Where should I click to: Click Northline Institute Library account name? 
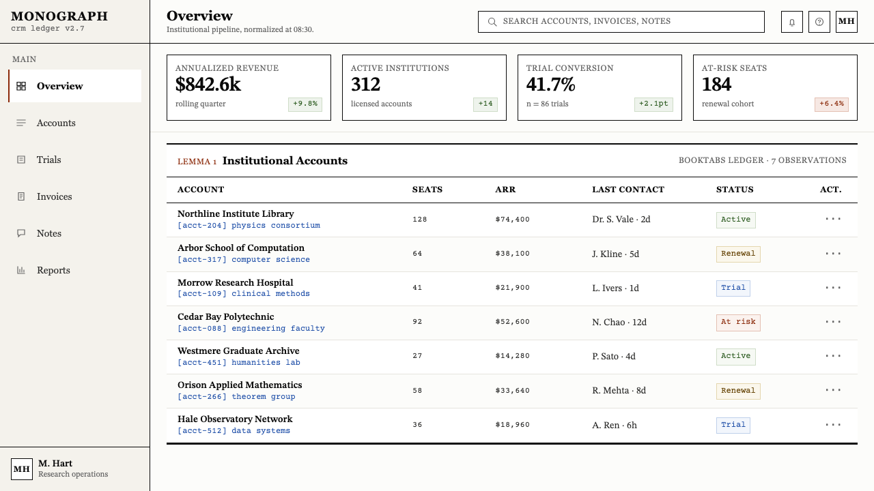(x=236, y=214)
